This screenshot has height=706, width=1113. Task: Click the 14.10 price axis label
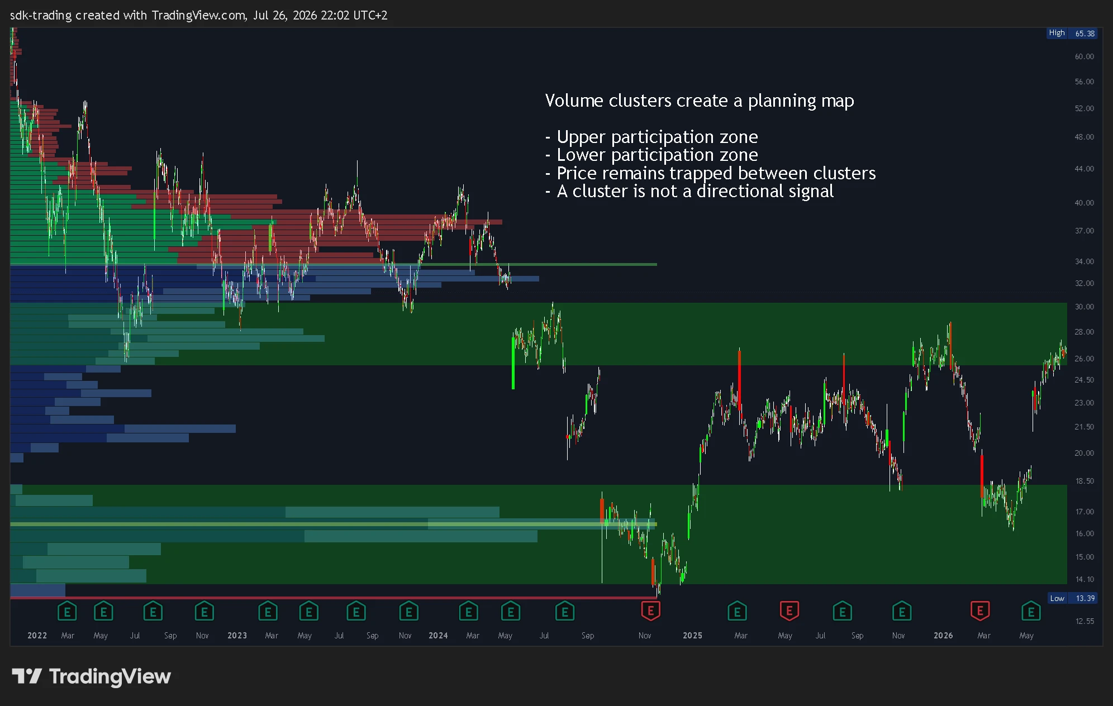pos(1084,579)
